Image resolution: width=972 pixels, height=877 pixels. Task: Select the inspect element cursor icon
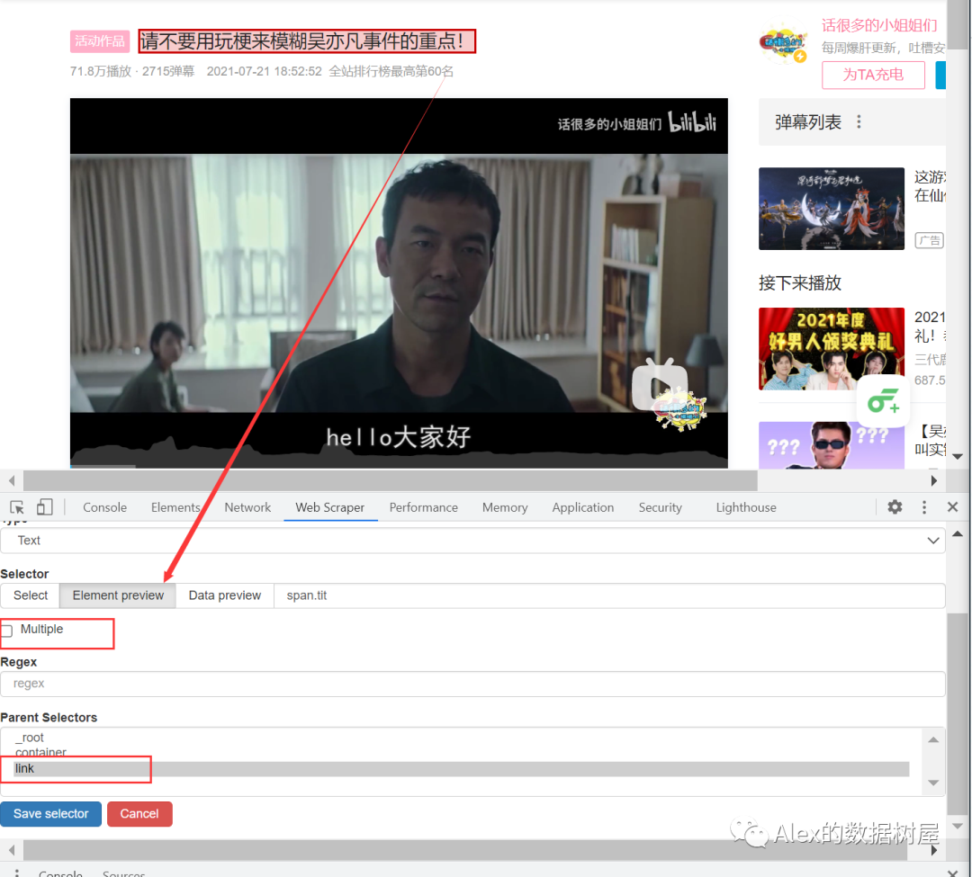[x=17, y=508]
